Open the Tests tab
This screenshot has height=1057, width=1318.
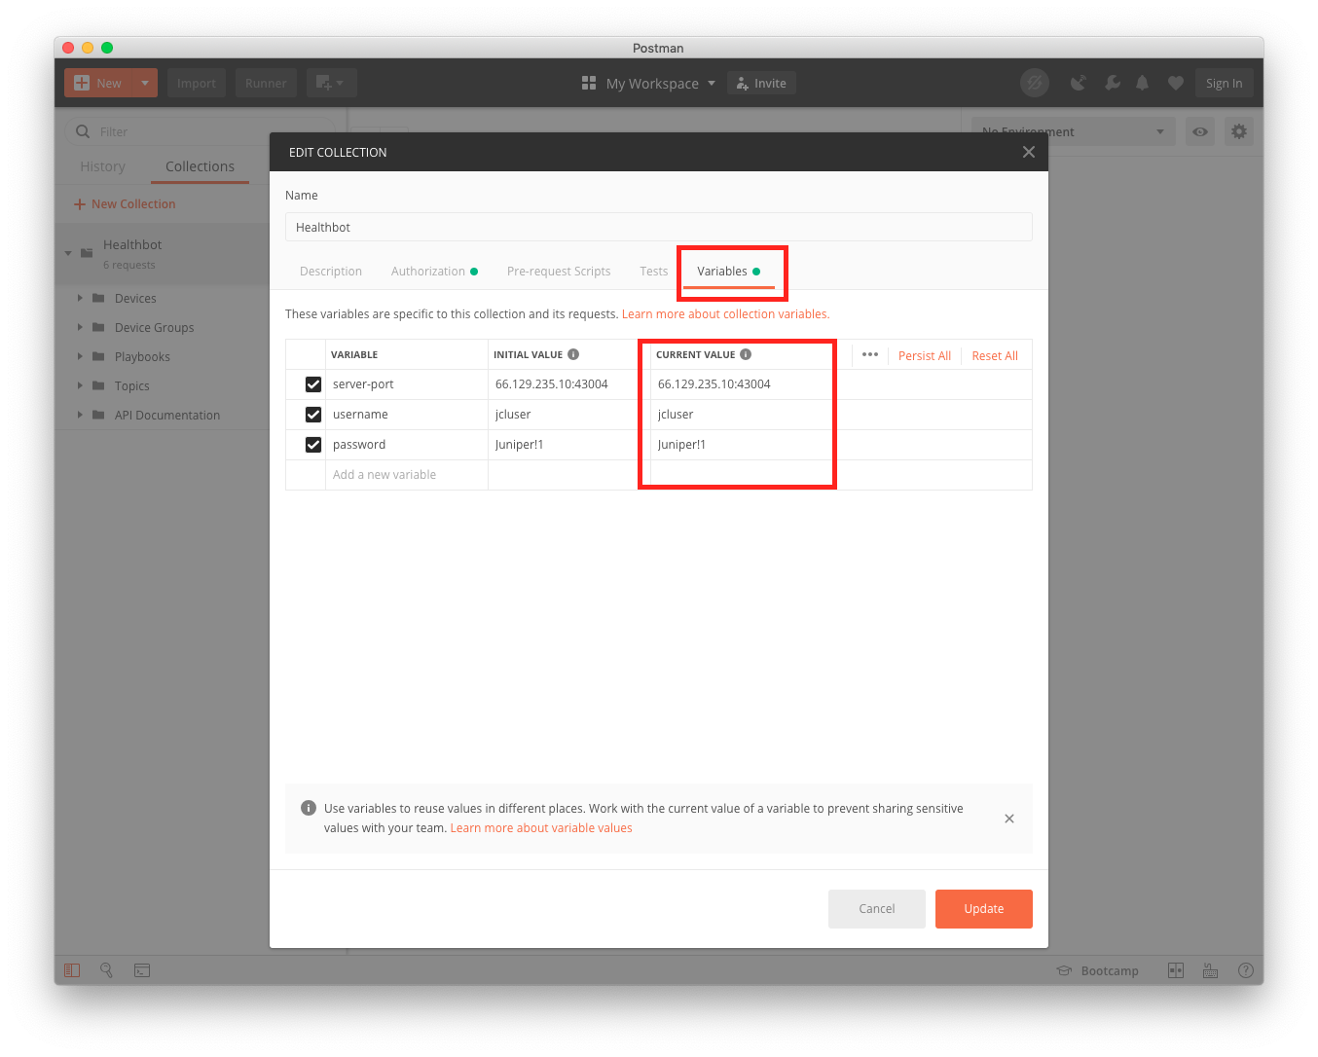tap(654, 272)
